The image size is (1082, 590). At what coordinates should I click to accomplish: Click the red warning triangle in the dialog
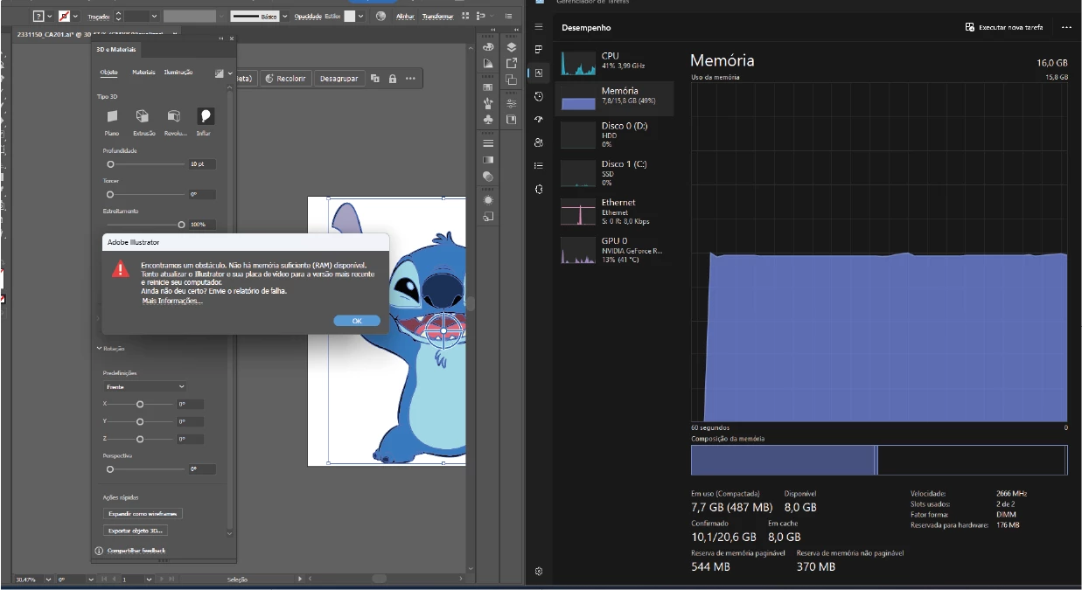(121, 269)
